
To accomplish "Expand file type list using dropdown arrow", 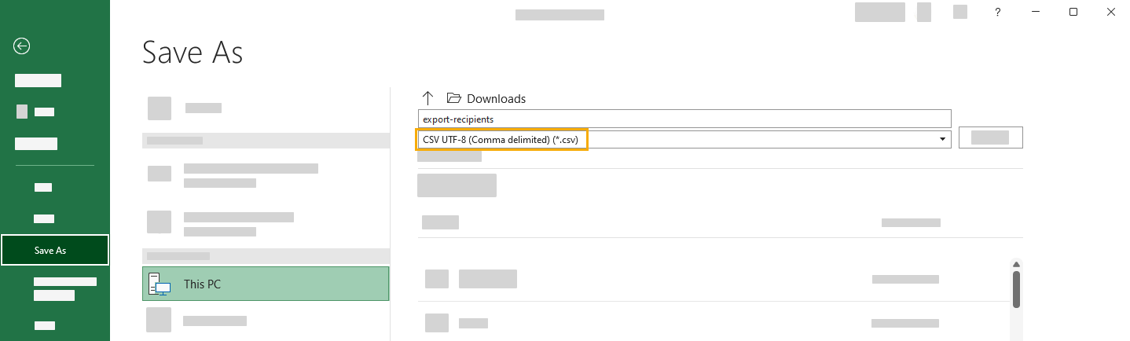I will coord(942,139).
